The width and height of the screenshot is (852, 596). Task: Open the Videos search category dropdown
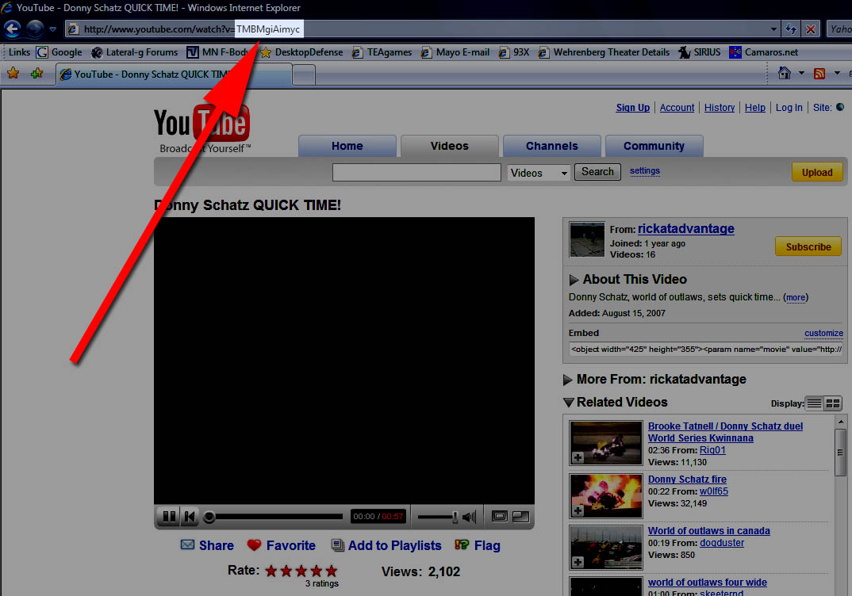(539, 173)
